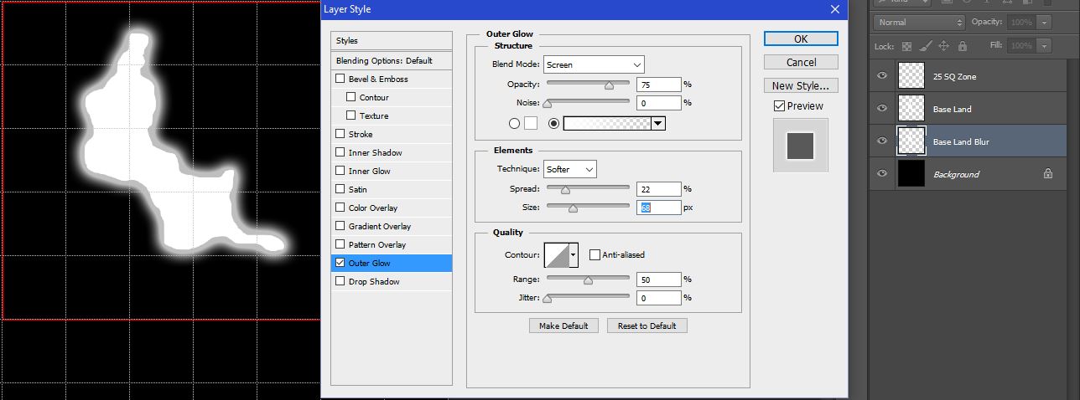Click the Noise value field
The image size is (1080, 400).
(658, 103)
